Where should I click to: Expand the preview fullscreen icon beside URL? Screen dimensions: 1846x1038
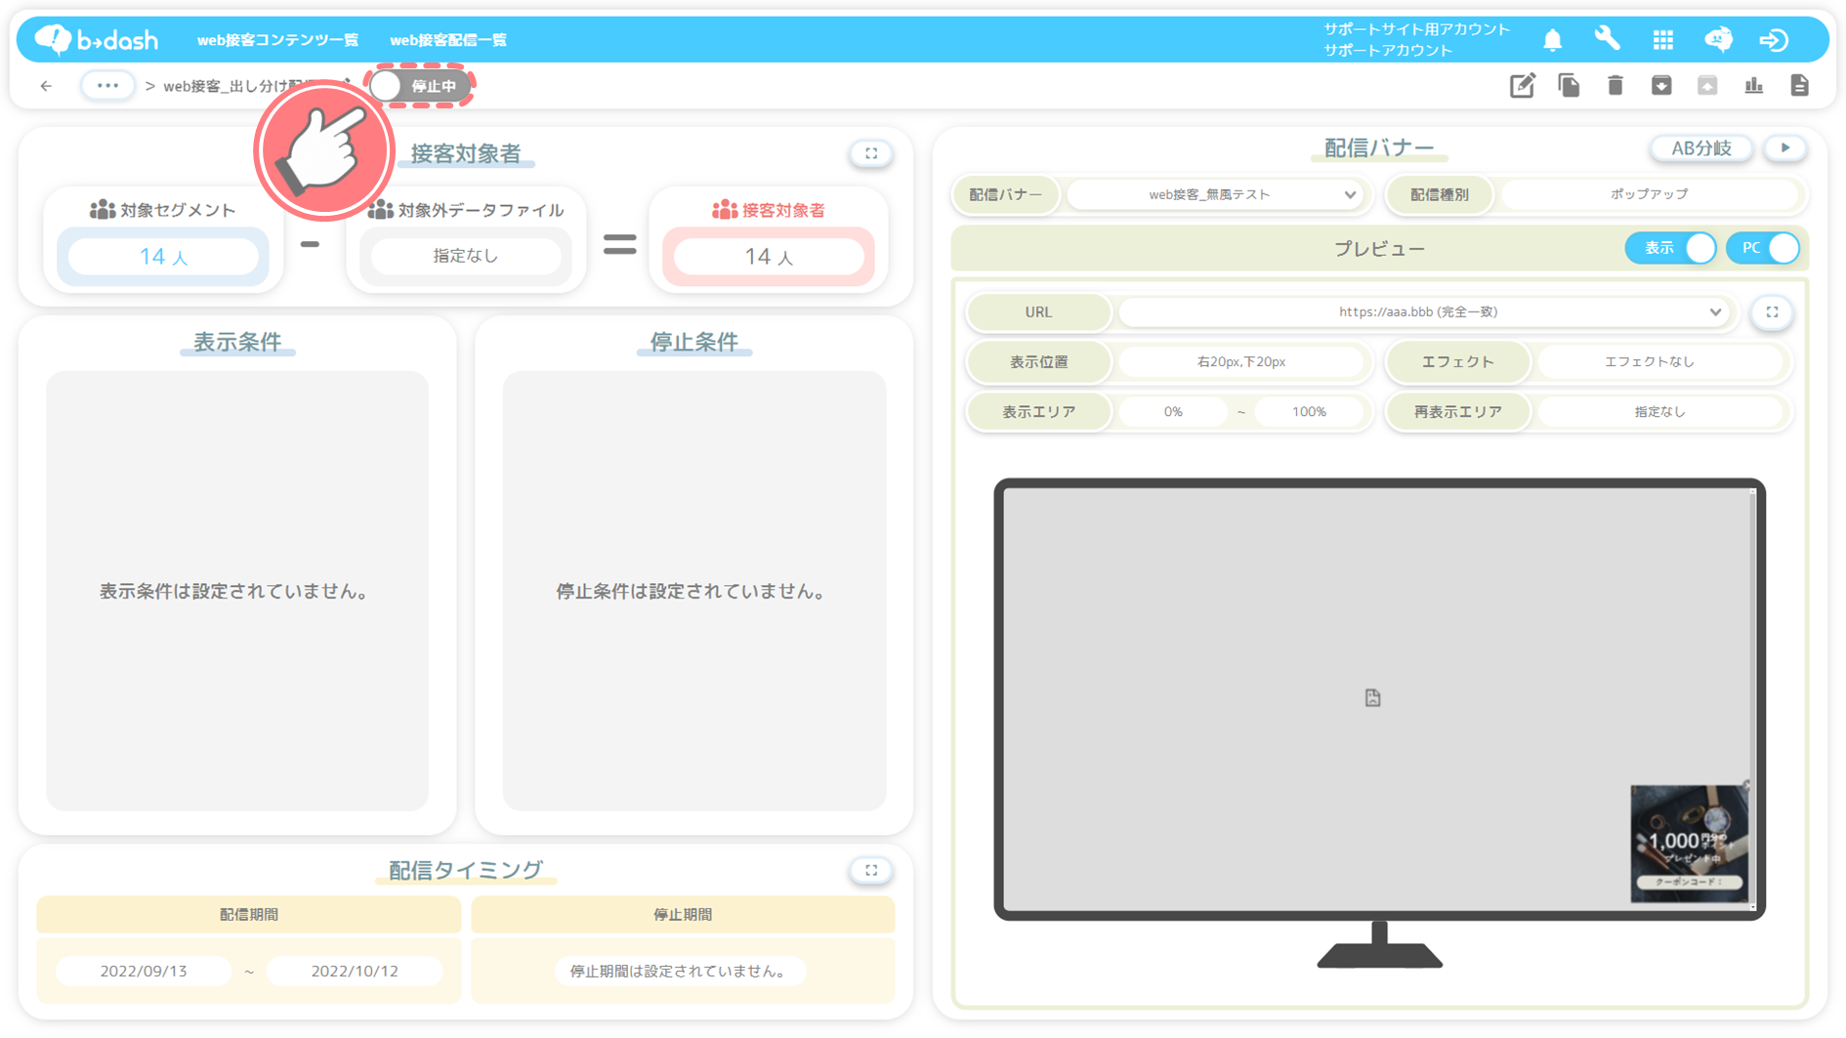(1772, 312)
